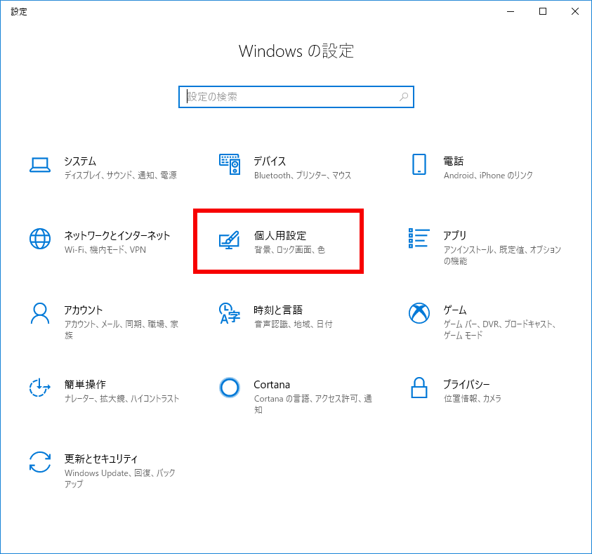The image size is (592, 554).
Task: Open the プライバシー settings title
Action: pyautogui.click(x=467, y=384)
